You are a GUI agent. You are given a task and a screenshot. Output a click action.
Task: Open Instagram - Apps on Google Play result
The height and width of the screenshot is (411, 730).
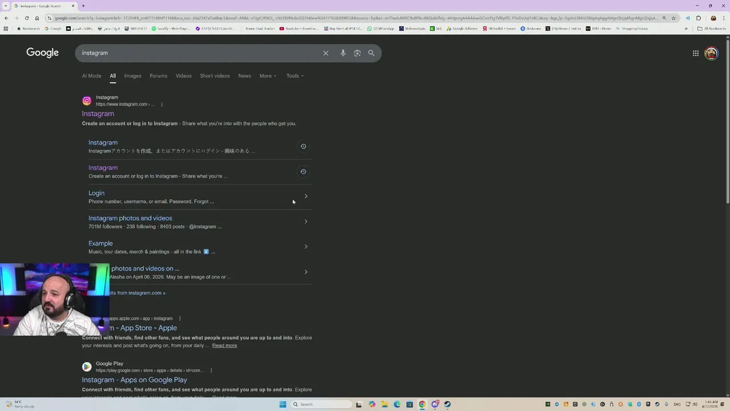(135, 380)
